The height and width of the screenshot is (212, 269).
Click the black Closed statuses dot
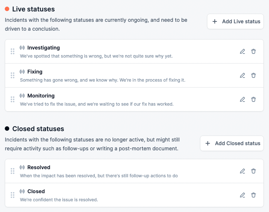coord(7,129)
